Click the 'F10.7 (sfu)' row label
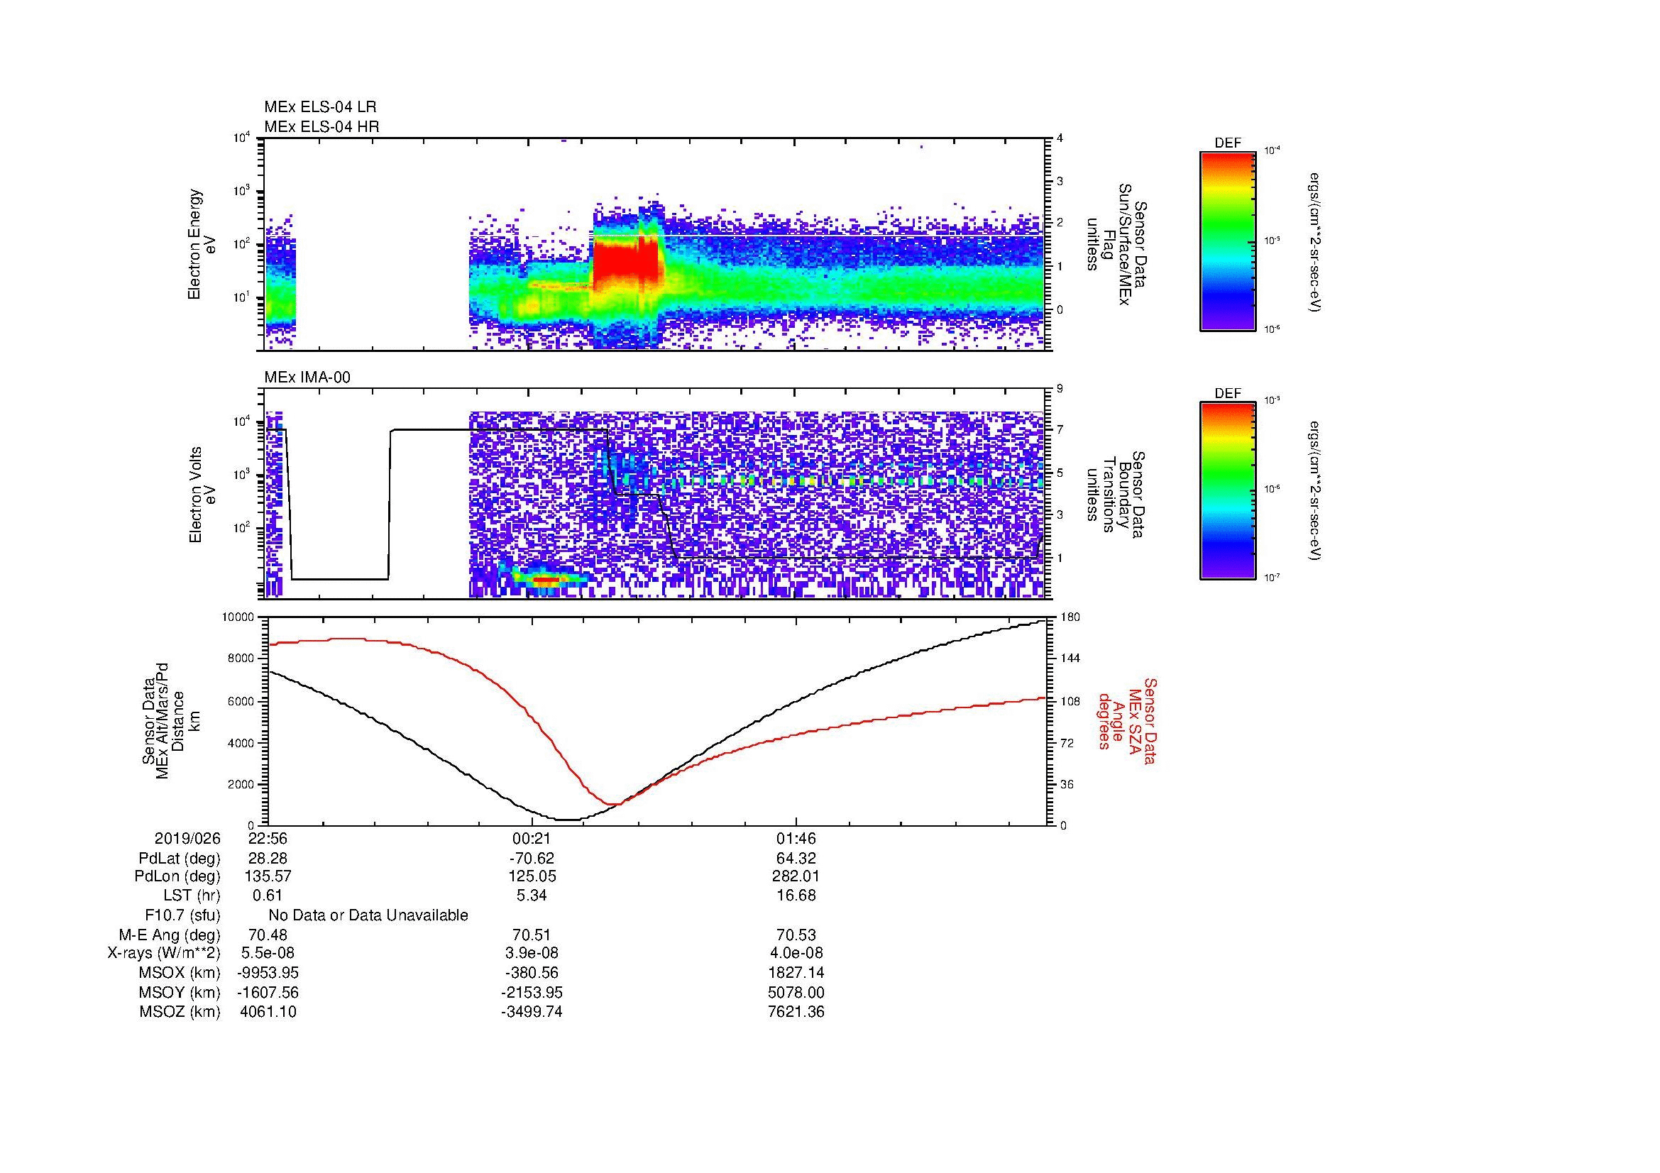The image size is (1660, 1173). (x=182, y=915)
